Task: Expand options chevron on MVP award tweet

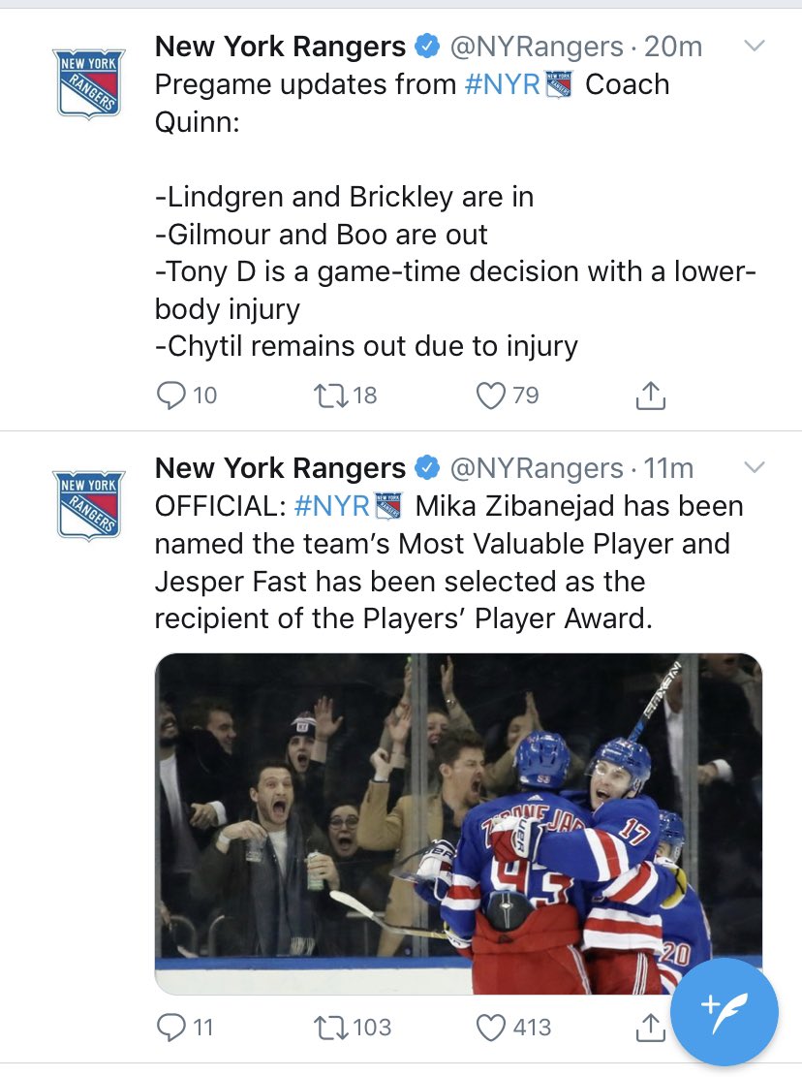Action: point(754,468)
